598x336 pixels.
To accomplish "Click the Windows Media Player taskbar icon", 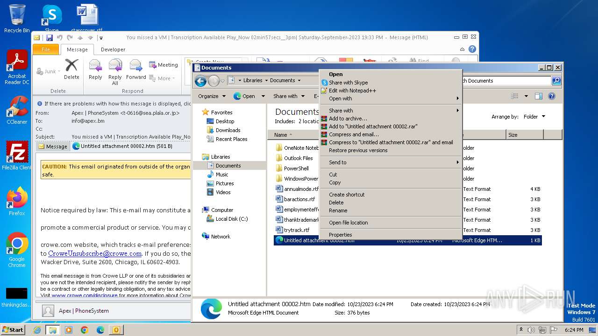I will coord(69,330).
